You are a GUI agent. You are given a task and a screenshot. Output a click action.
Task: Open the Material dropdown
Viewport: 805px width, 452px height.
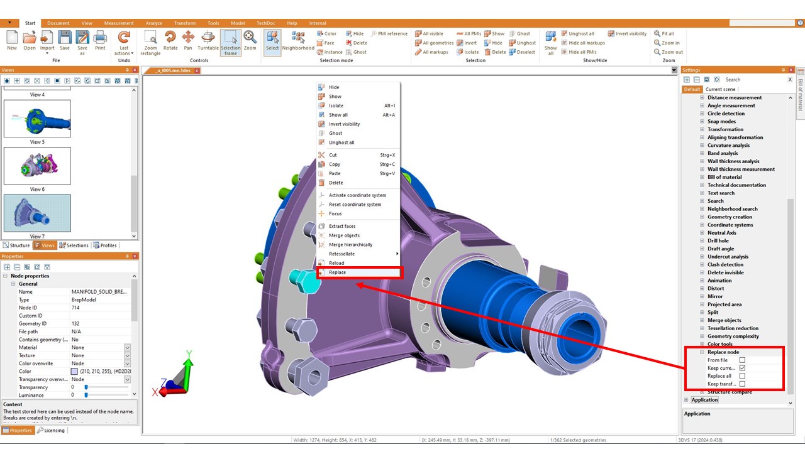pyautogui.click(x=127, y=348)
